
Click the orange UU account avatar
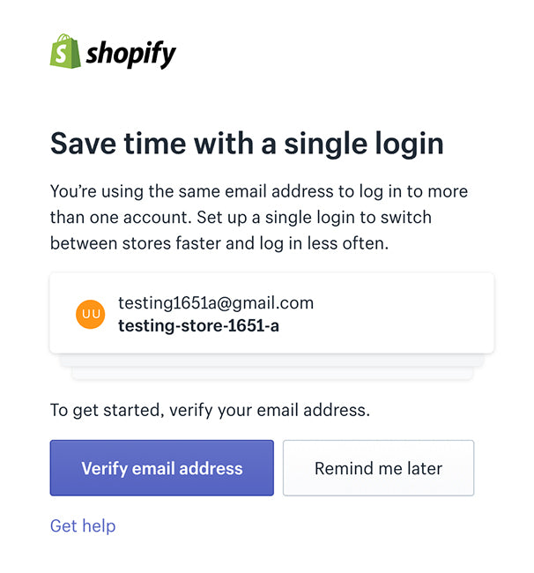click(90, 314)
